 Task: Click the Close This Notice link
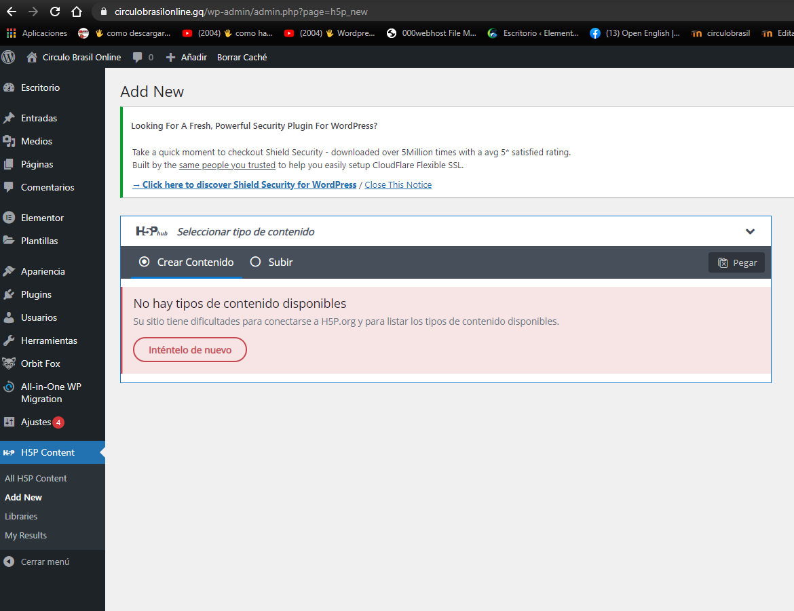click(x=398, y=184)
